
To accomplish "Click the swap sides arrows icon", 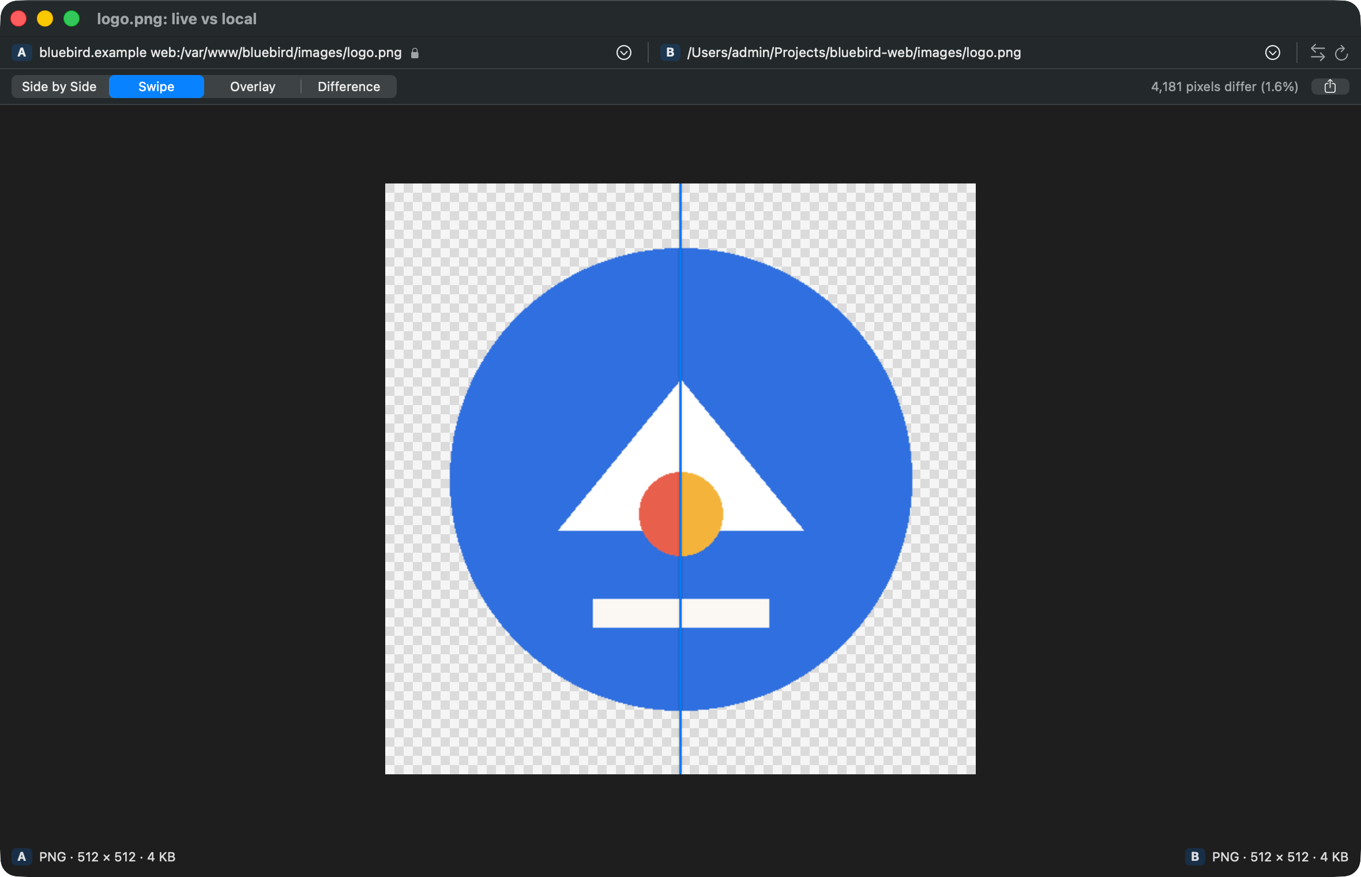I will click(x=1317, y=53).
